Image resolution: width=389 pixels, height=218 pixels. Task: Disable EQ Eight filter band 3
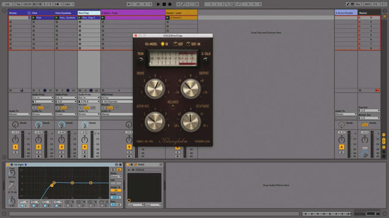coord(45,206)
